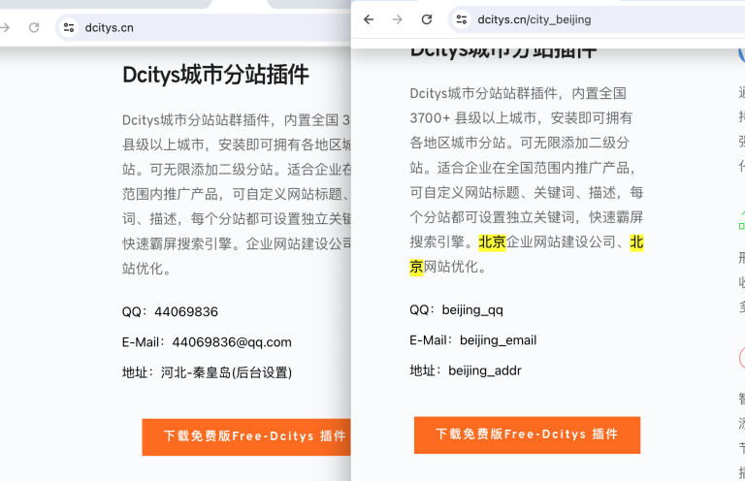The width and height of the screenshot is (745, 481).
Task: Click the inactive tab in left window's tab strip
Action: pos(107,4)
